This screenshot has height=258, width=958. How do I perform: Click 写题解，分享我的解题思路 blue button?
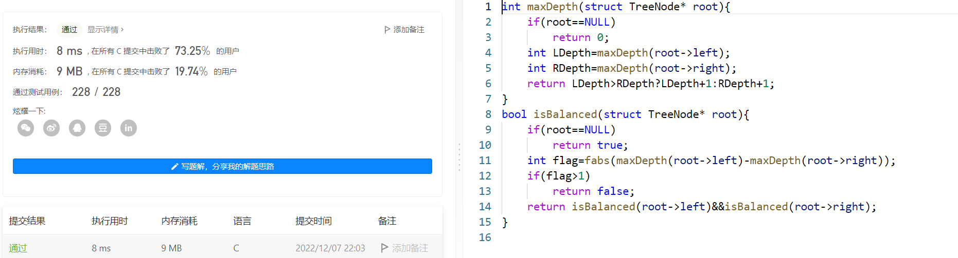[x=222, y=166]
